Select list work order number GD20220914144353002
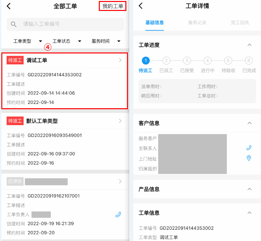The image size is (261, 241). (55, 75)
